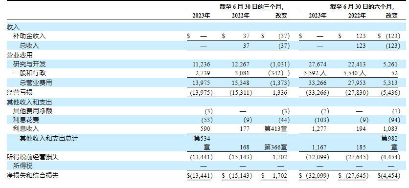The width and height of the screenshot is (409, 188).
Task: Select the 12,267 cell
Action: tap(241, 64)
